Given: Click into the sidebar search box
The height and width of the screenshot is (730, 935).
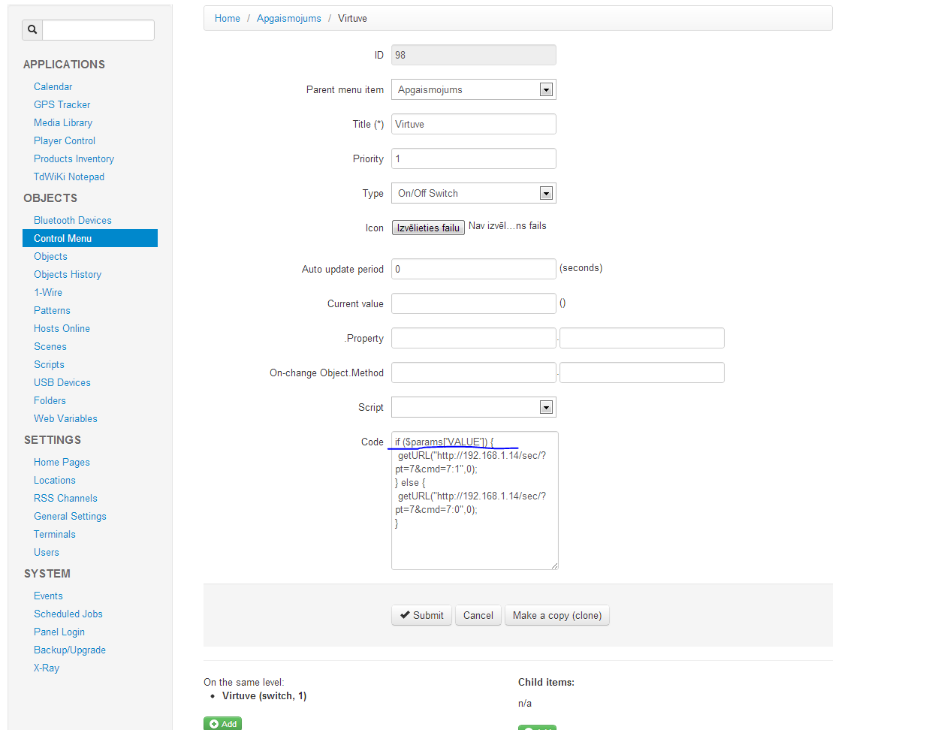Looking at the screenshot, I should click(98, 30).
